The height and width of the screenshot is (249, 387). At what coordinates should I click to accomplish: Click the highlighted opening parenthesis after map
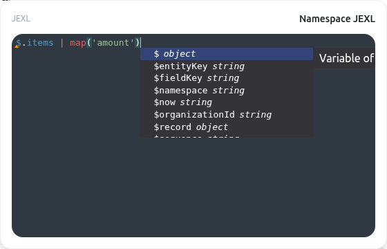pyautogui.click(x=89, y=43)
